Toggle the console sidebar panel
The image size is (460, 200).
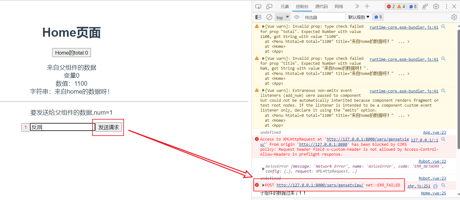258,17
